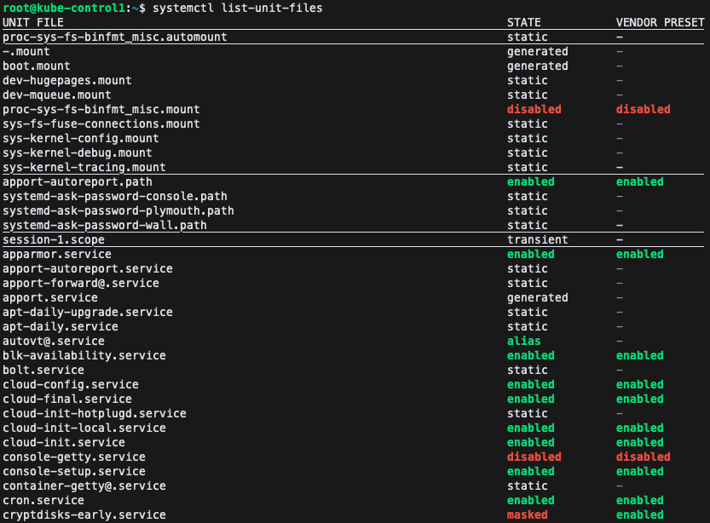Viewport: 710px width, 523px height.
Task: Click the 'transient' state value
Action: tap(538, 240)
